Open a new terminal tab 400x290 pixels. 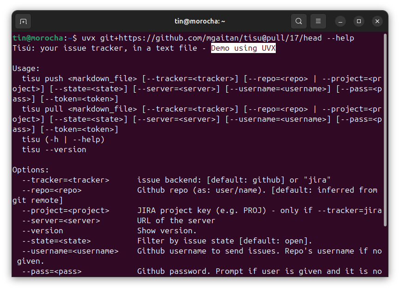23,21
